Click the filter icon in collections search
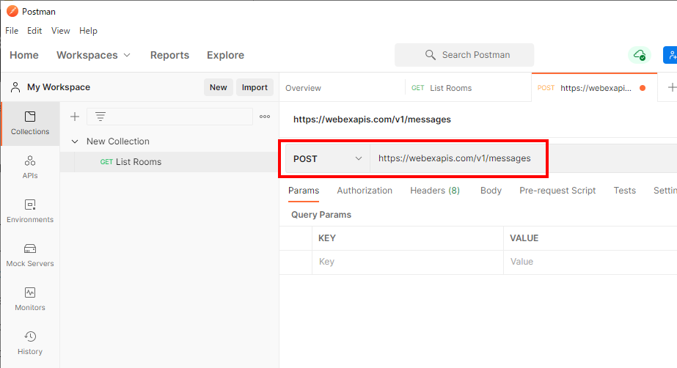Image resolution: width=677 pixels, height=368 pixels. (x=100, y=117)
